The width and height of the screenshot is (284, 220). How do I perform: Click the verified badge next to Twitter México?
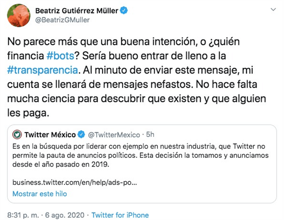pyautogui.click(x=81, y=134)
